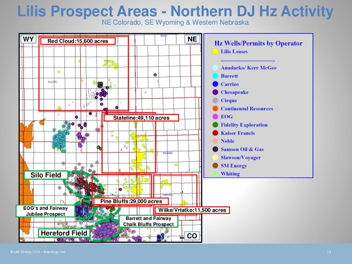Click the 'BANNER' county name on map

tap(168, 153)
